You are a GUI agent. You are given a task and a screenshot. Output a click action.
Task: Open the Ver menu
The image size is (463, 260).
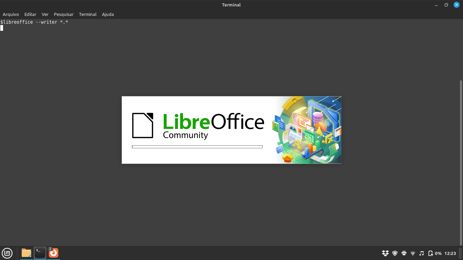[45, 14]
